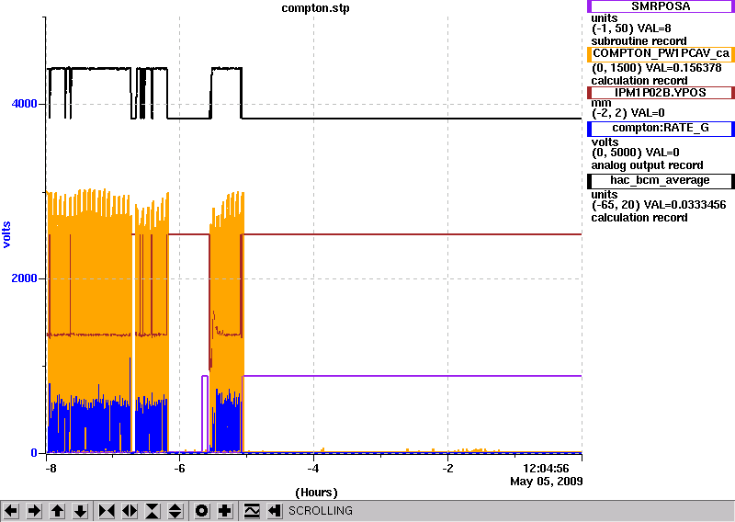
Task: Click the -2 hours x-axis tick label
Action: (x=447, y=469)
